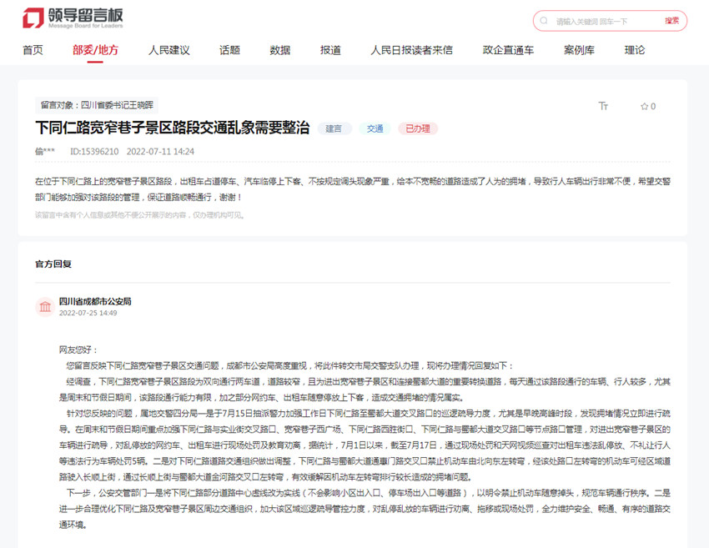The height and width of the screenshot is (548, 709).
Task: Open the 案例库 section
Action: tap(578, 50)
